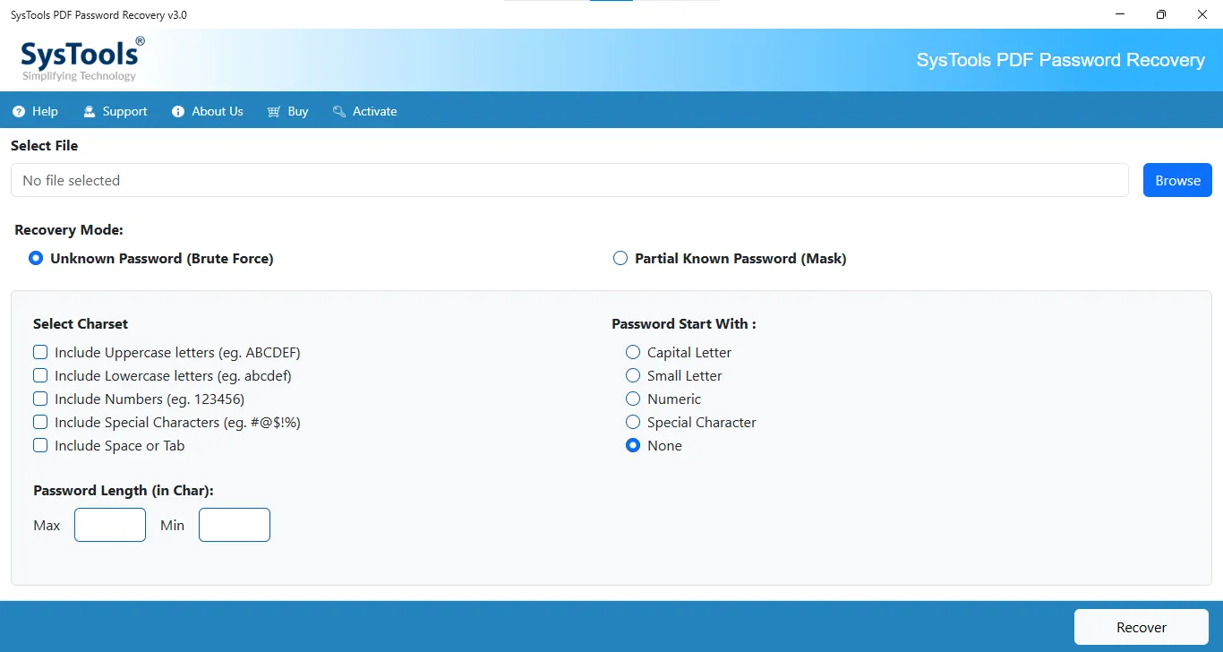Focus the Select File path field
1223x652 pixels.
tap(569, 180)
